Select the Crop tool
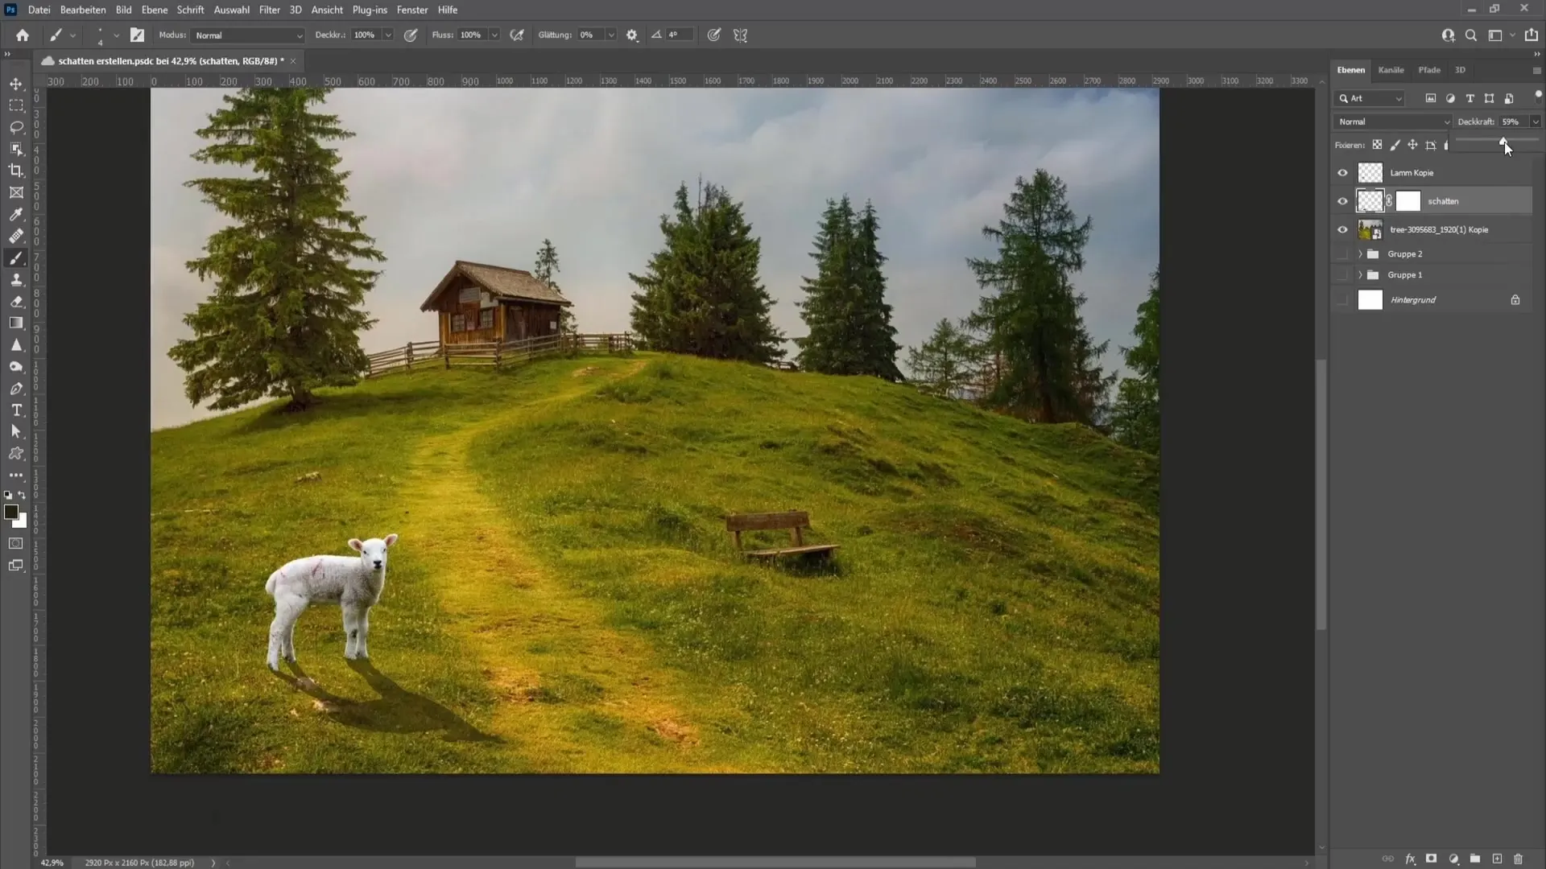The width and height of the screenshot is (1546, 869). (16, 169)
